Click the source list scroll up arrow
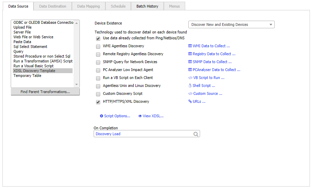 coord(76,23)
